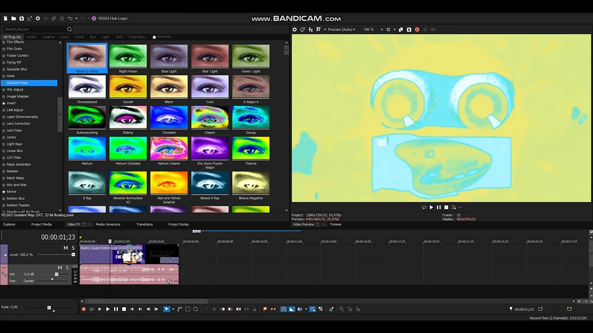Pause playback under the video preview

pyautogui.click(x=439, y=207)
